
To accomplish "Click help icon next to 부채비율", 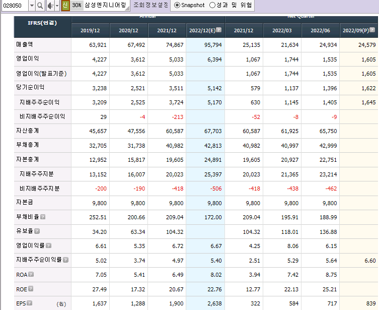I will [x=43, y=217].
